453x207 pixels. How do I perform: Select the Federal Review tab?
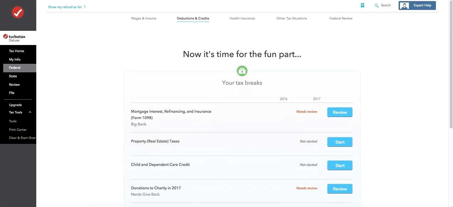tap(341, 18)
